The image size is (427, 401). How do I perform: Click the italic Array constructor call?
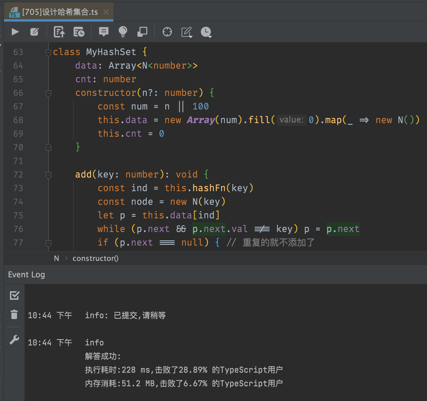point(201,120)
